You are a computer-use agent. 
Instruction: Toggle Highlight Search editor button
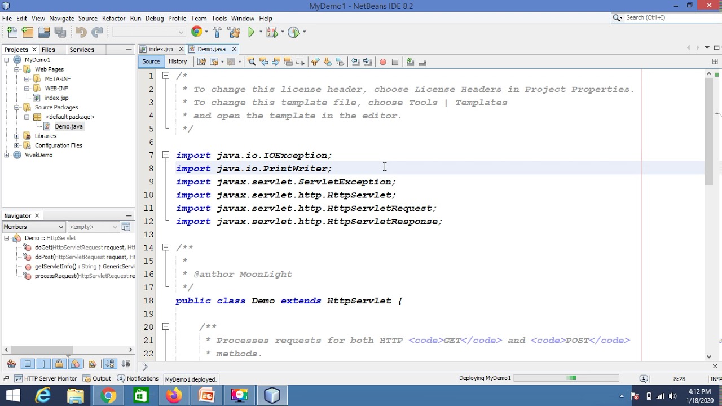(288, 62)
